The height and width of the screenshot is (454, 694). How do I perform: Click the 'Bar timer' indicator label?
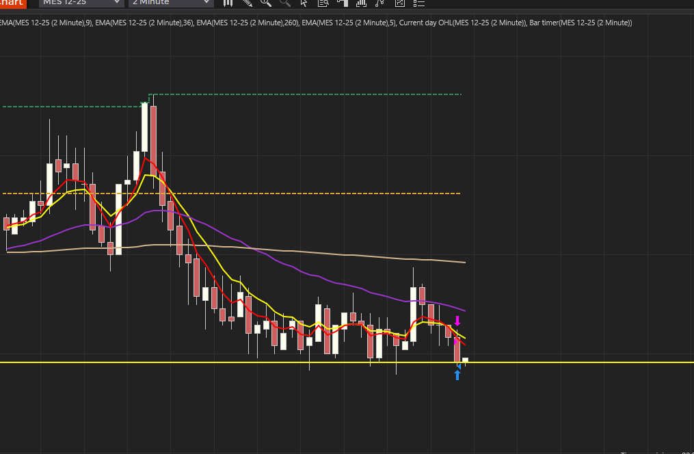(x=580, y=23)
